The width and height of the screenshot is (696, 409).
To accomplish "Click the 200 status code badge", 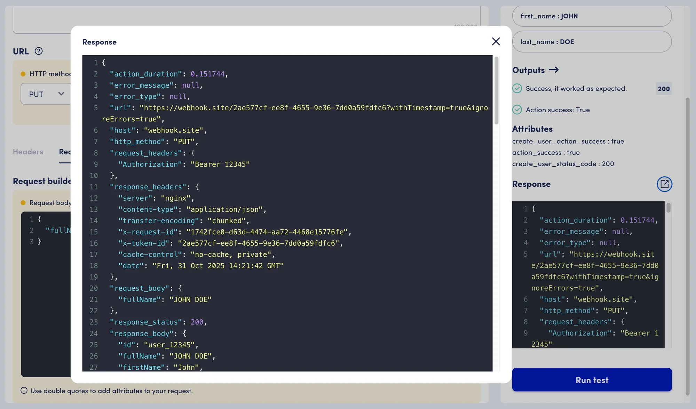I will 664,89.
